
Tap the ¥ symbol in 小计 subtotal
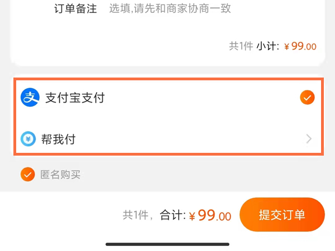[x=286, y=47]
